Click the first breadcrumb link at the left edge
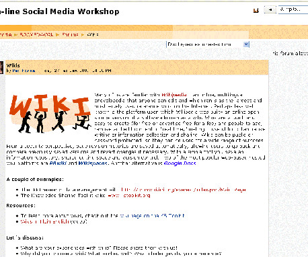Viewport: 308px width, 257px height. 5,34
